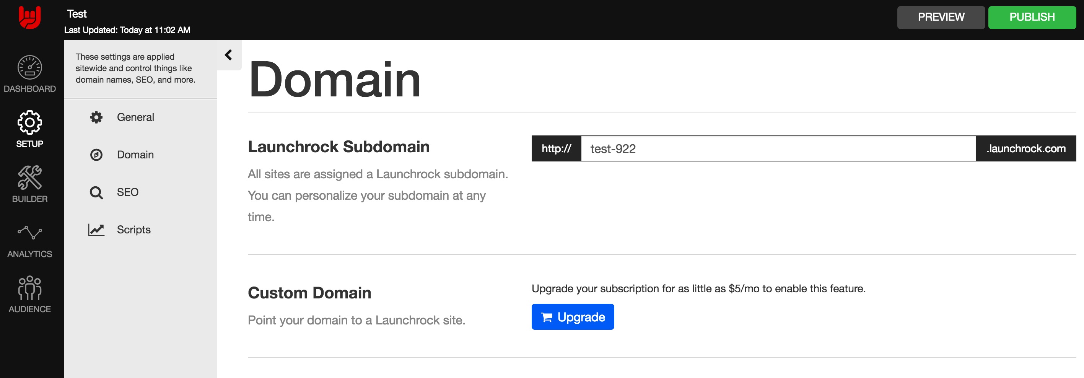
Task: Click the Launchrock red hand logo
Action: pyautogui.click(x=29, y=18)
